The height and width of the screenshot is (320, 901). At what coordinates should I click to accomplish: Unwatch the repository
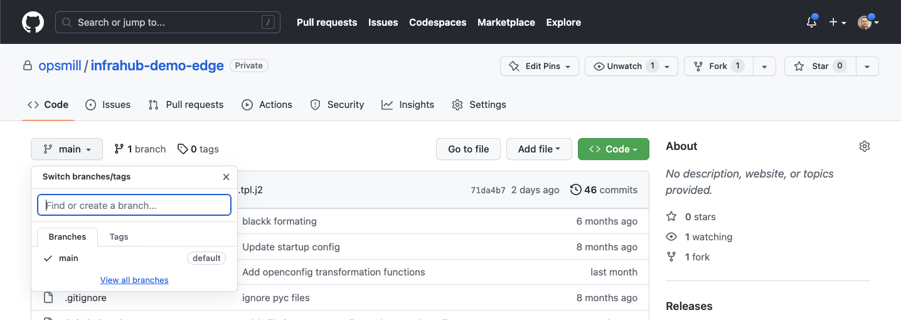pos(624,66)
